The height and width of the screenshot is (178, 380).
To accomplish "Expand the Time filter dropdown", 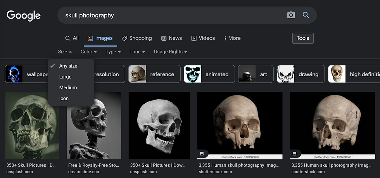I will (137, 52).
